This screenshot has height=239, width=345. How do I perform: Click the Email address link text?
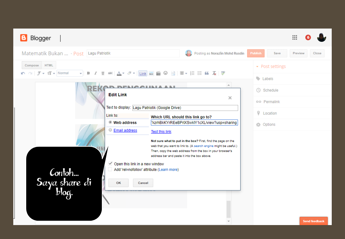pyautogui.click(x=125, y=130)
